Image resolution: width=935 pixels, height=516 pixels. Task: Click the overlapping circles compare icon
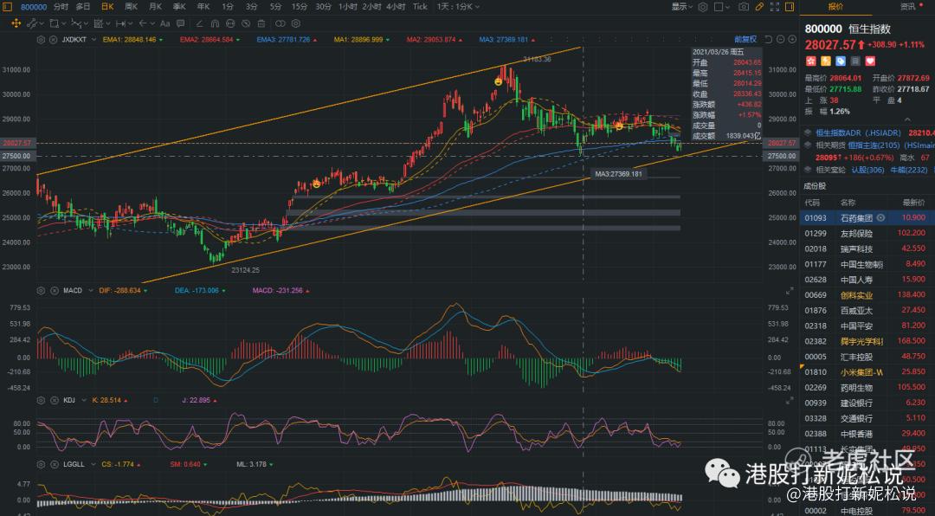(x=280, y=23)
